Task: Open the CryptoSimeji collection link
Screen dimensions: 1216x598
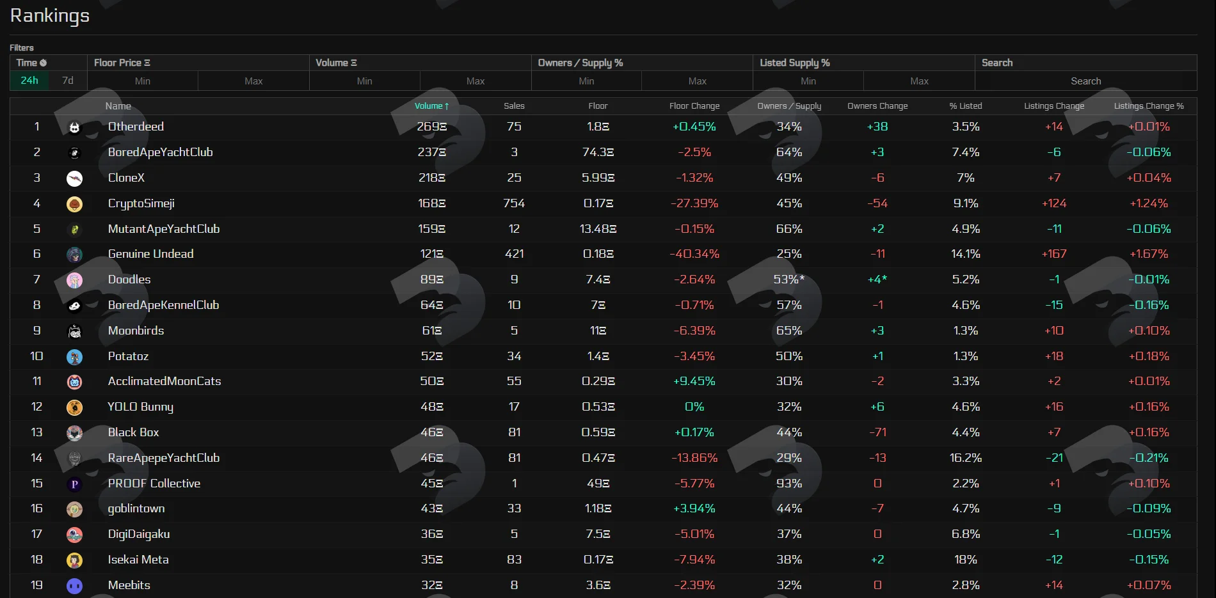Action: [141, 203]
